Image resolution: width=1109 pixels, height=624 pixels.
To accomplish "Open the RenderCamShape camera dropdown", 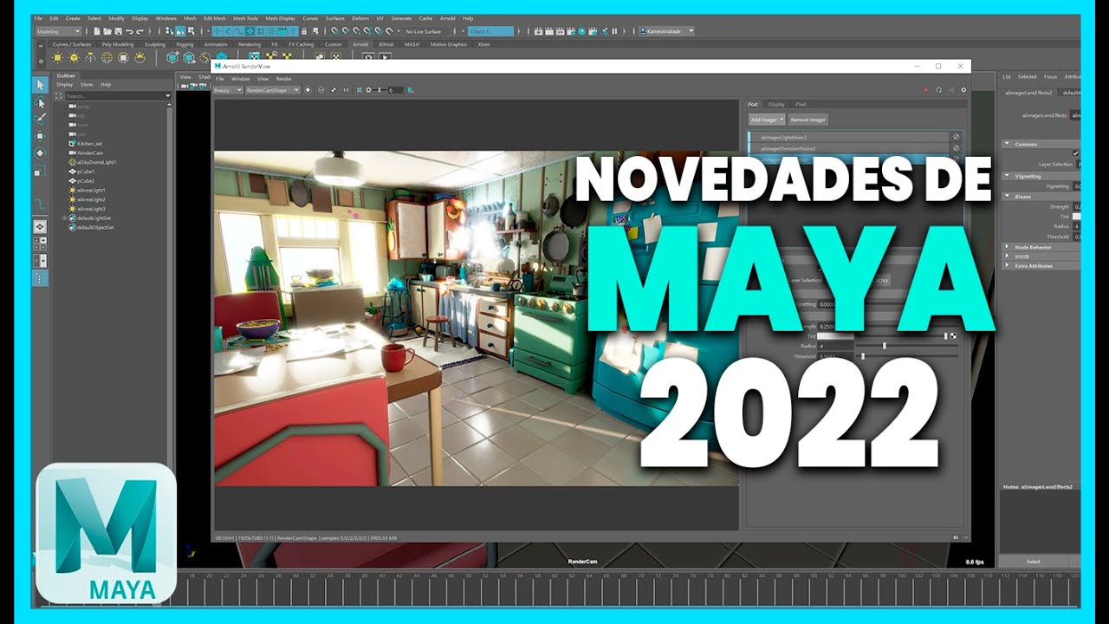I will 272,89.
